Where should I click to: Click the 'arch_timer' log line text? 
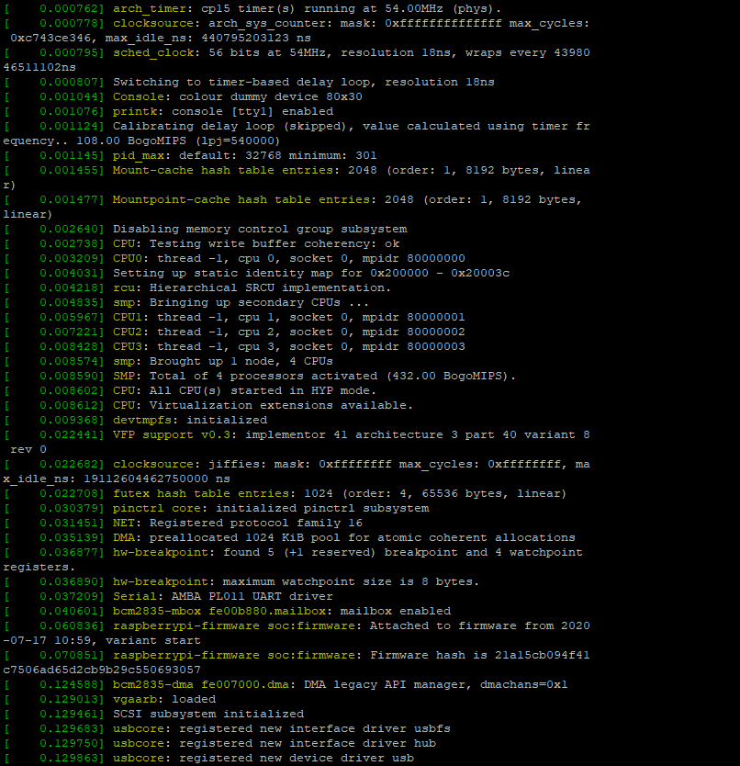tap(307, 9)
